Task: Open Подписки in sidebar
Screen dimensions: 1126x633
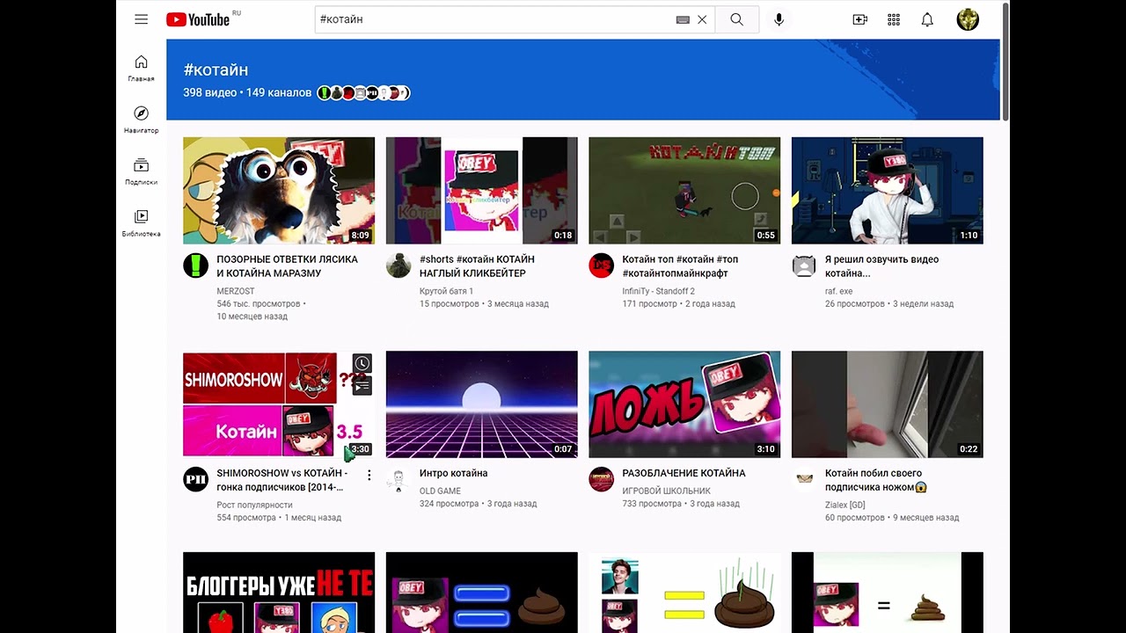Action: click(141, 172)
